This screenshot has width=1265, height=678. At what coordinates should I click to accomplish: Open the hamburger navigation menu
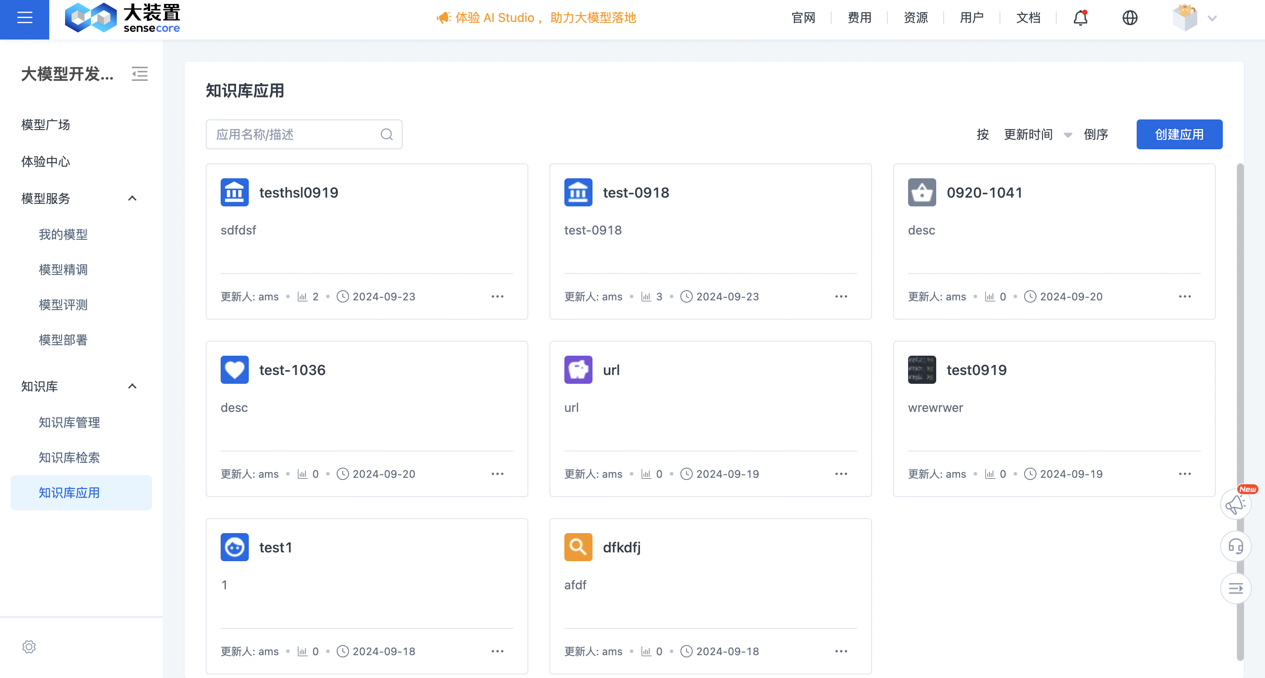(x=24, y=18)
